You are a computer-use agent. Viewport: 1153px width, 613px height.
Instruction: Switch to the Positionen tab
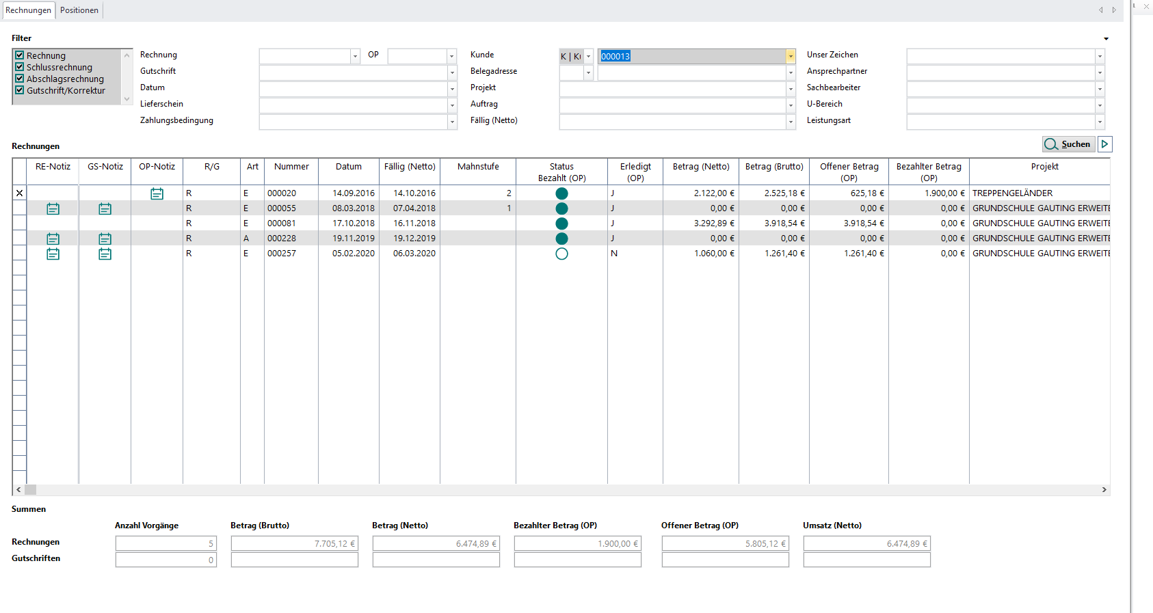click(x=79, y=10)
